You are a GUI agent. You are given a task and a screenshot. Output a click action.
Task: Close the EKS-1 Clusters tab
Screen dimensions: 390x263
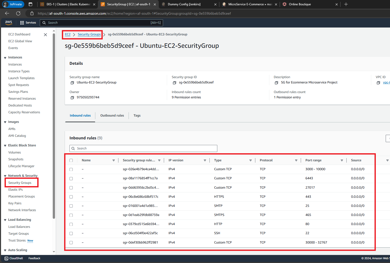(94, 4)
